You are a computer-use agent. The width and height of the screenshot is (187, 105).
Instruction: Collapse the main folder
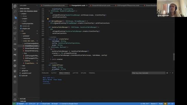pyautogui.click(x=24, y=34)
